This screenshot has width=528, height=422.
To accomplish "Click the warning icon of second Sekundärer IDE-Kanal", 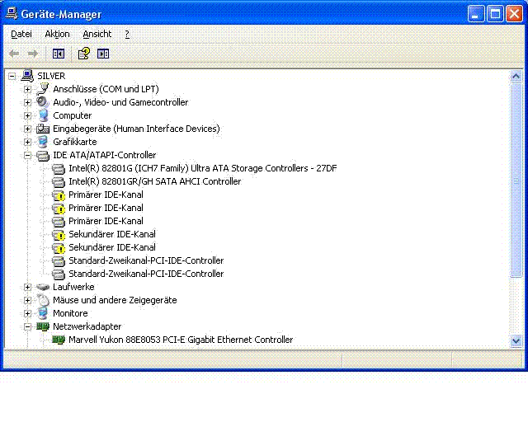I will click(x=59, y=248).
